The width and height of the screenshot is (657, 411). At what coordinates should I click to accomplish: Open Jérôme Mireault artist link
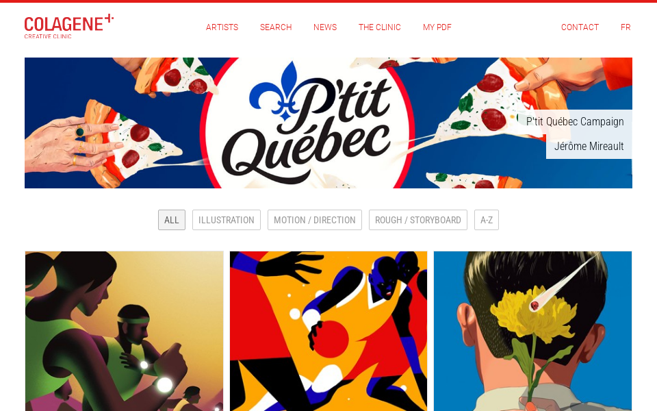pos(589,147)
